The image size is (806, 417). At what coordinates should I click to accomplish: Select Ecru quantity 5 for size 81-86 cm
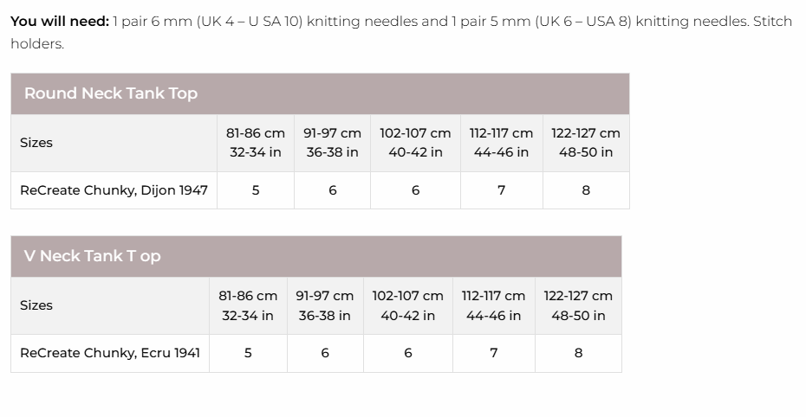[248, 353]
